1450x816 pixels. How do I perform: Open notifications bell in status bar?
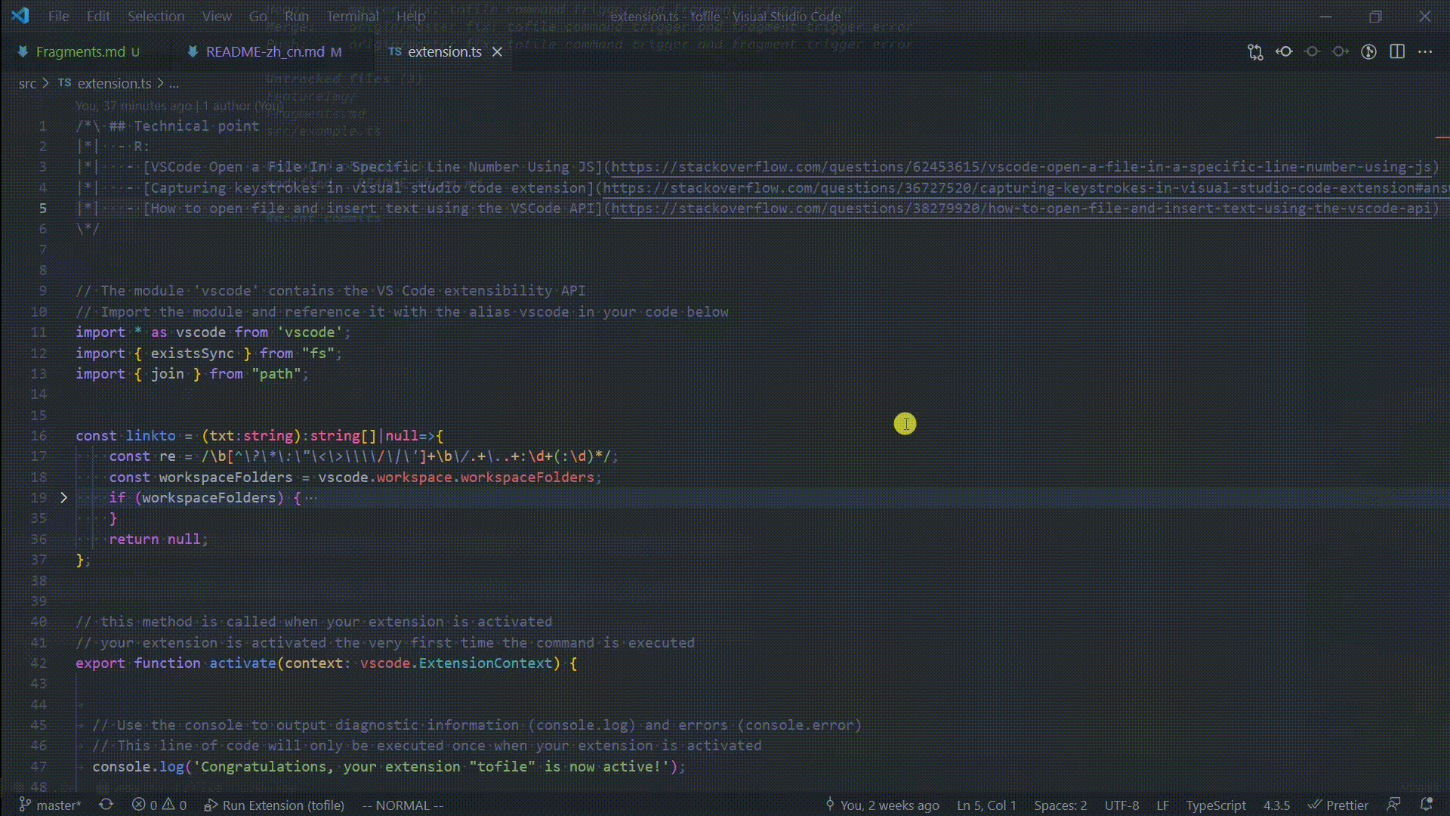(1427, 805)
